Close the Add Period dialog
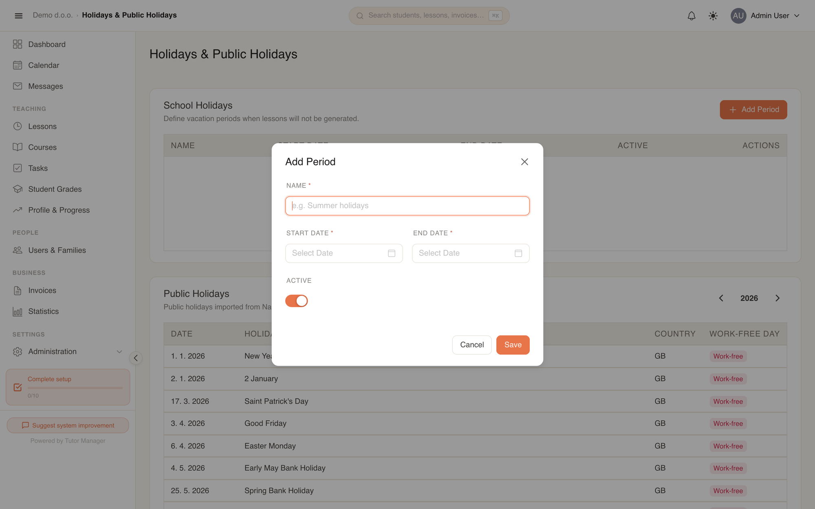The height and width of the screenshot is (509, 815). click(x=524, y=162)
